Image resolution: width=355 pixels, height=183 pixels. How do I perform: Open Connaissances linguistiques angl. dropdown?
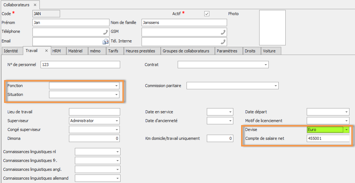click(118, 169)
